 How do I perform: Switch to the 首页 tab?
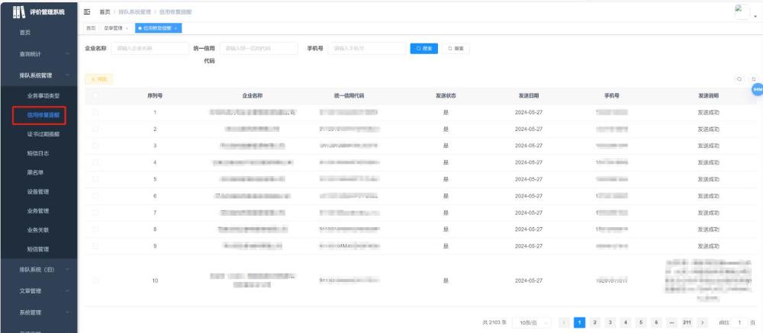click(91, 28)
